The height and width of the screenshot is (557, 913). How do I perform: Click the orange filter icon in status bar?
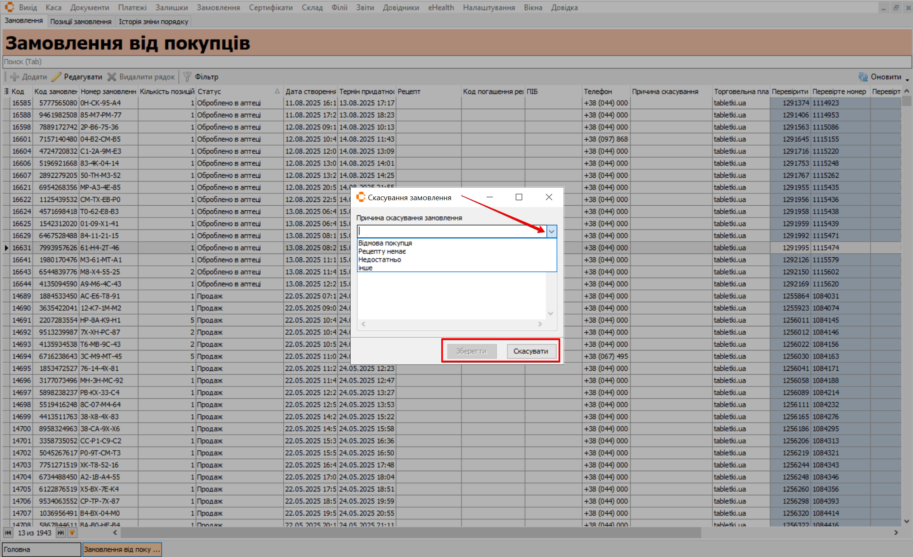72,532
